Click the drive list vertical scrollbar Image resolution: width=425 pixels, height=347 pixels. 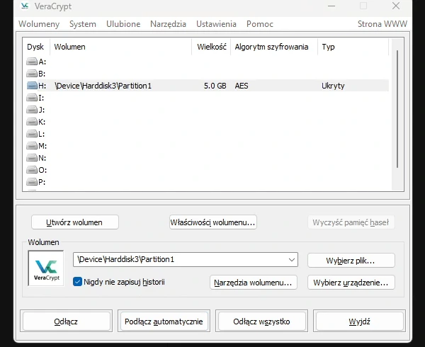(x=397, y=109)
